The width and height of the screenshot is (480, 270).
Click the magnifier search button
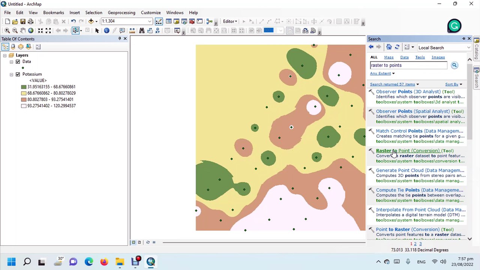454,65
